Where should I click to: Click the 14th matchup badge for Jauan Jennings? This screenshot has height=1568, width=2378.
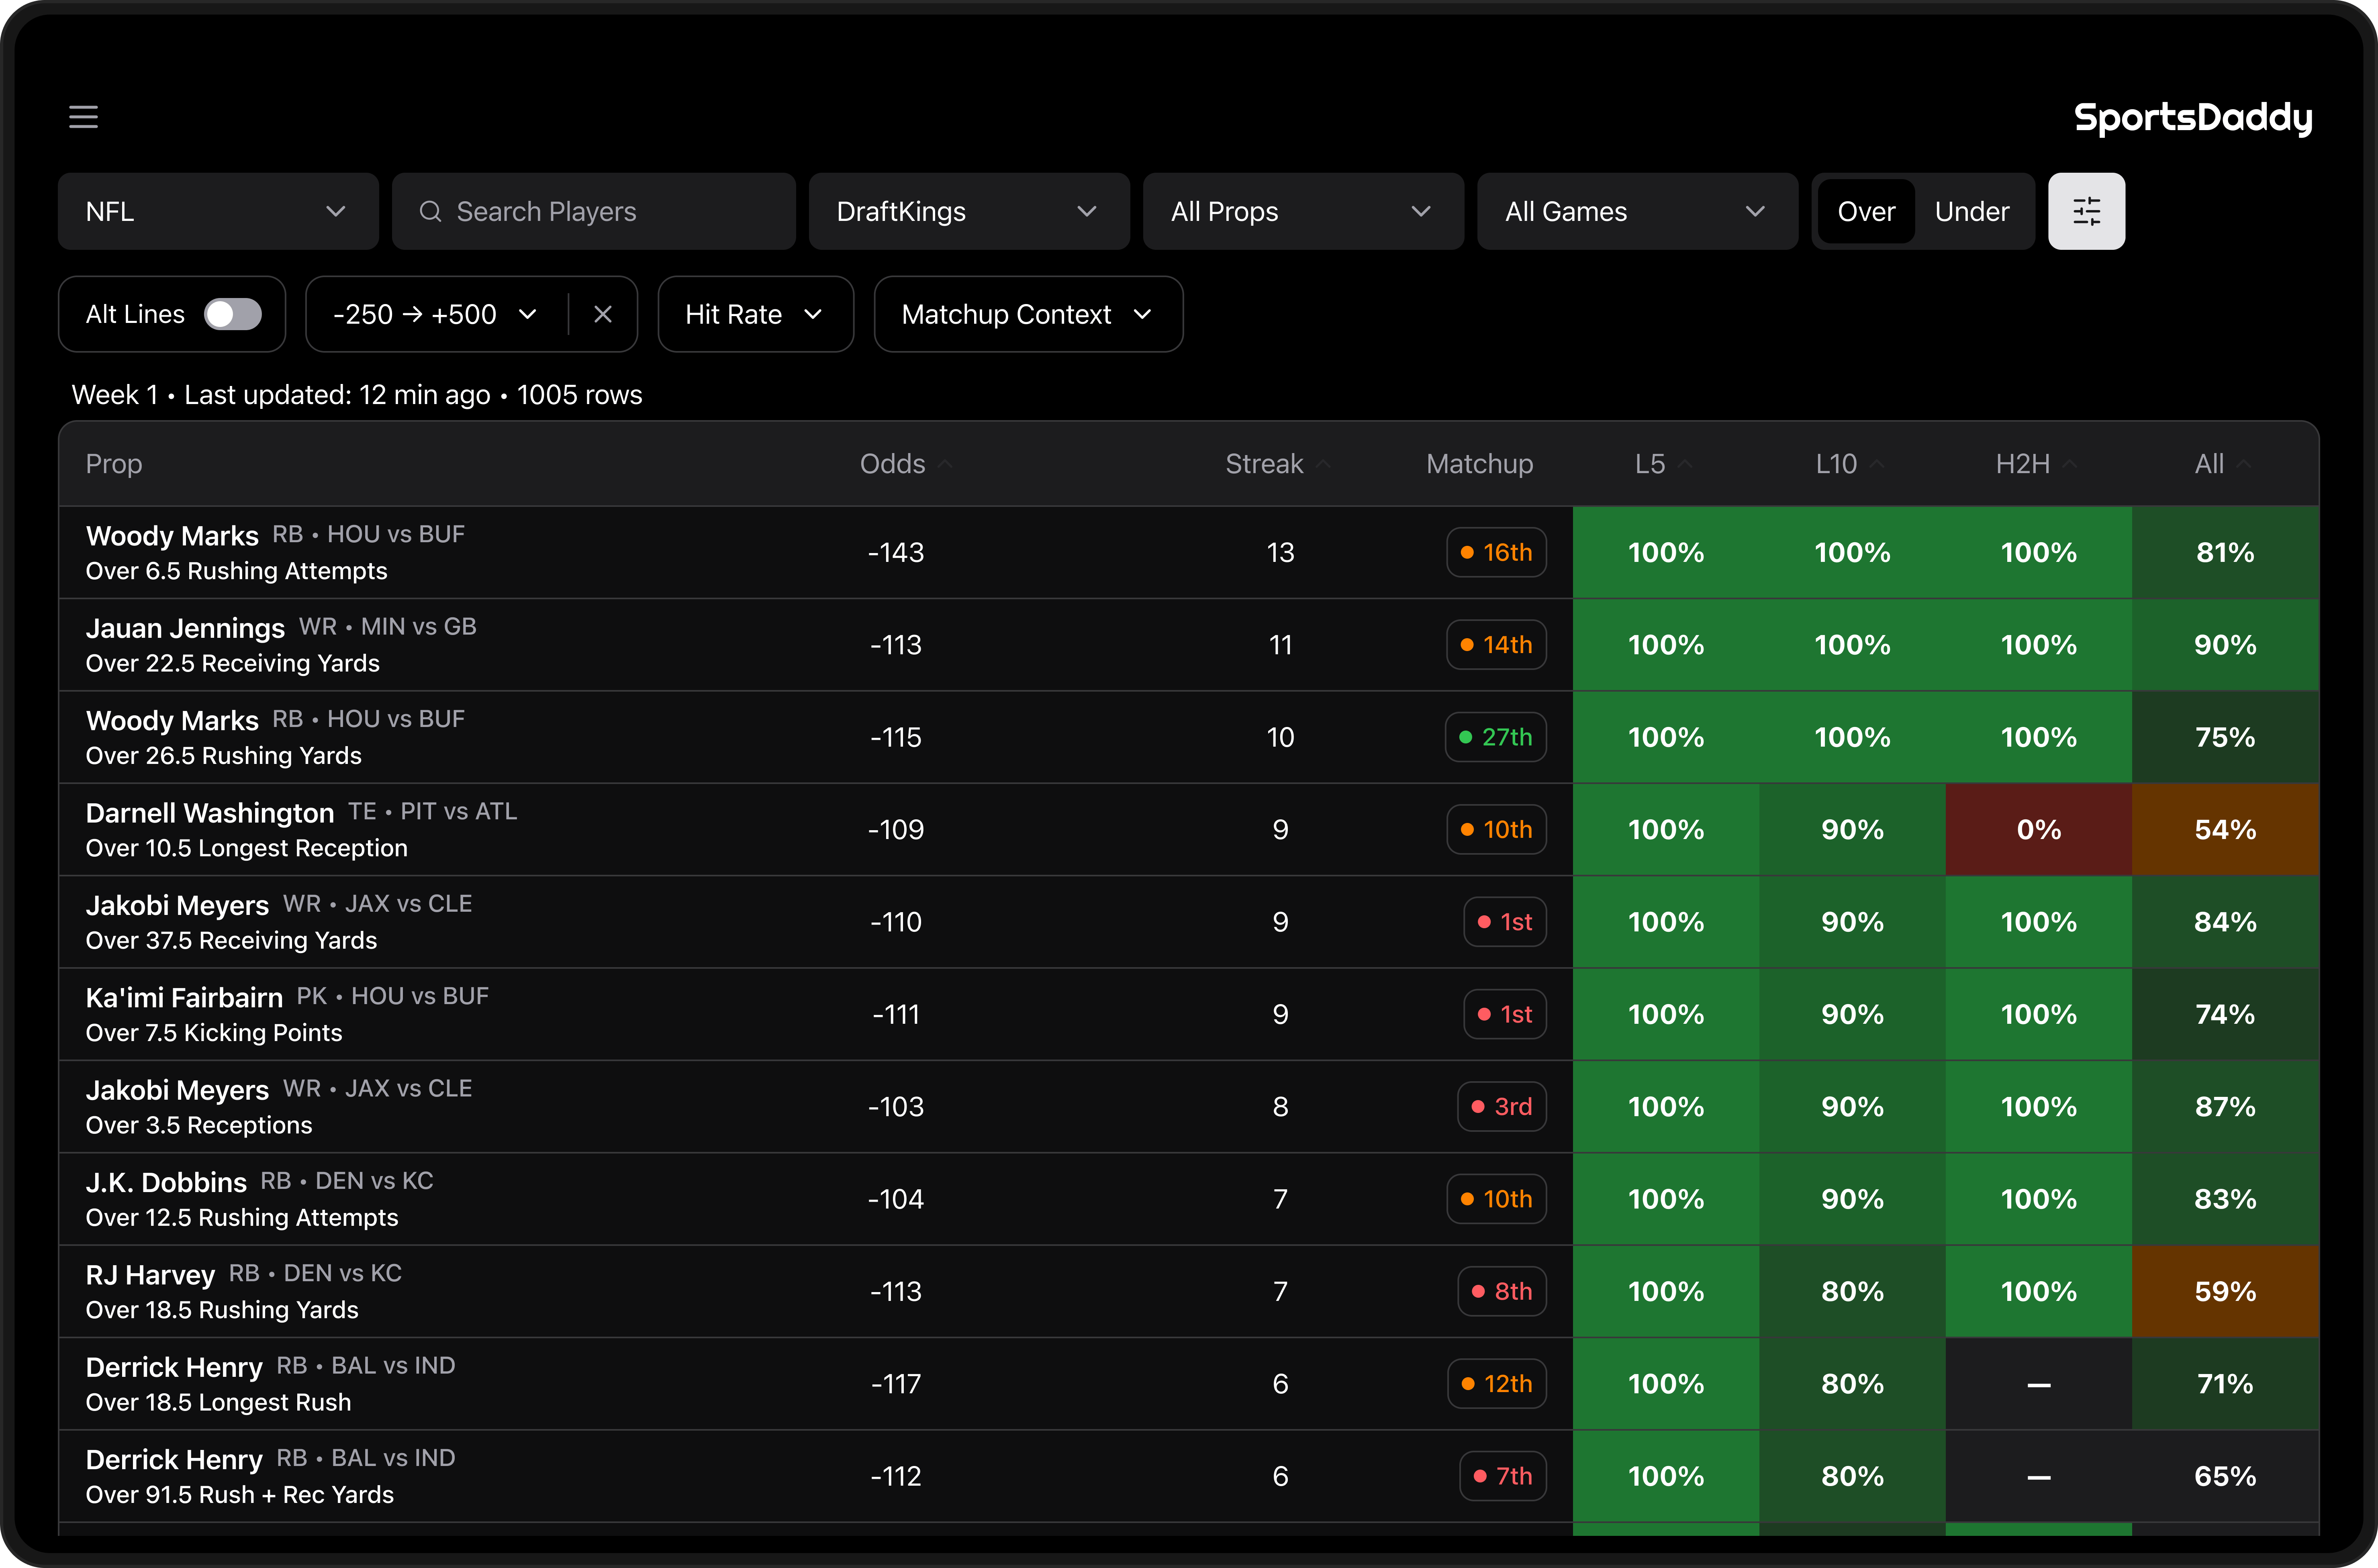coord(1496,645)
